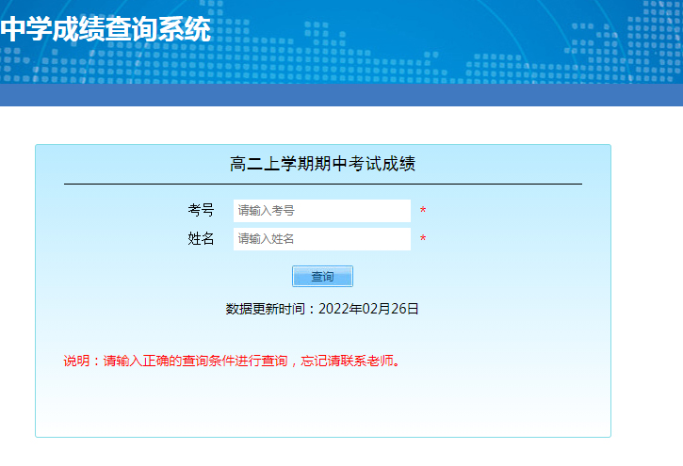
Task: Click the 查询 query button
Action: click(322, 276)
